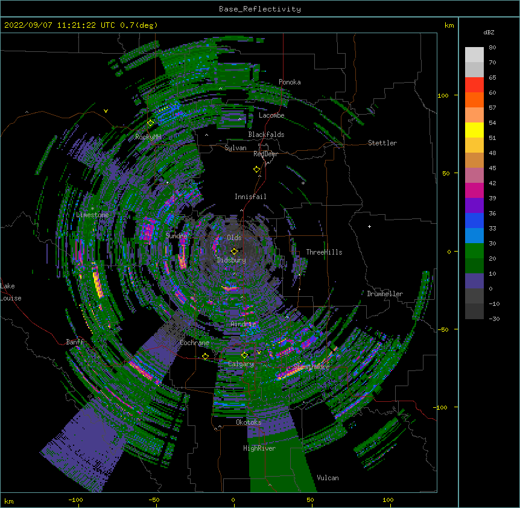Click the Olds label

[x=234, y=238]
